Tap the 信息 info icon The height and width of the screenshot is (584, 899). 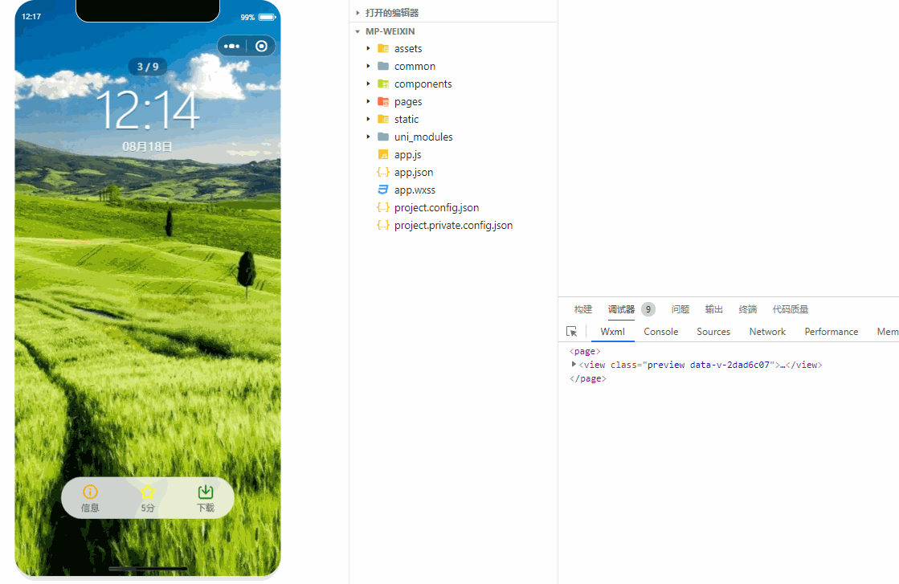click(x=90, y=492)
